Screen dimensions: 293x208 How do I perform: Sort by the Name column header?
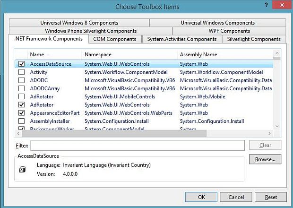pyautogui.click(x=54, y=54)
